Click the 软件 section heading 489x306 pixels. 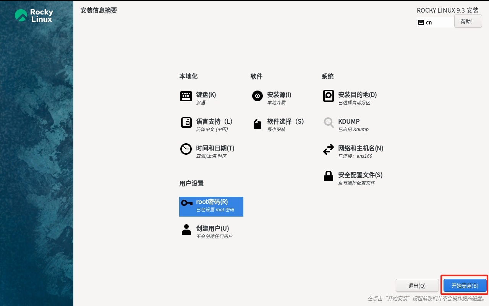click(x=256, y=76)
